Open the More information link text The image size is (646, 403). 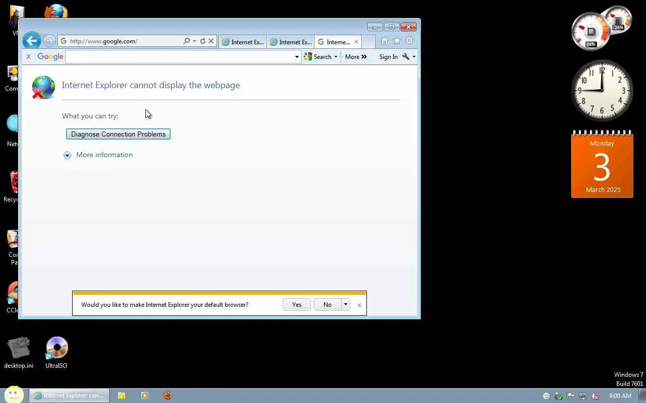click(x=104, y=155)
